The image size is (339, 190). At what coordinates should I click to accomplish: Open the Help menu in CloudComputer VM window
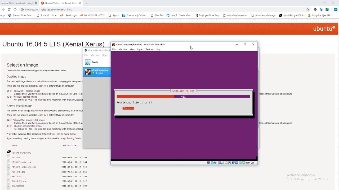point(158,49)
